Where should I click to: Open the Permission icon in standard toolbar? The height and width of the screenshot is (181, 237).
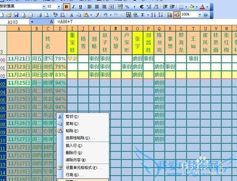(x=24, y=15)
